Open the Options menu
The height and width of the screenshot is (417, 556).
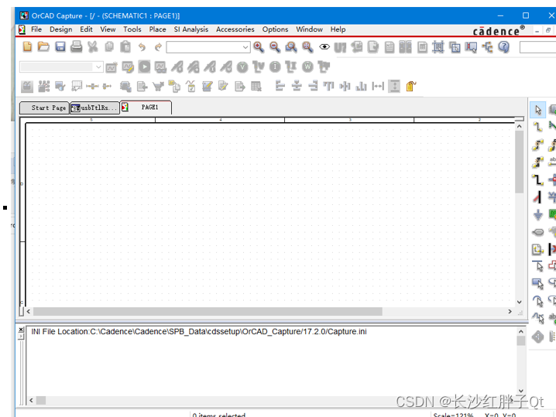pos(275,29)
